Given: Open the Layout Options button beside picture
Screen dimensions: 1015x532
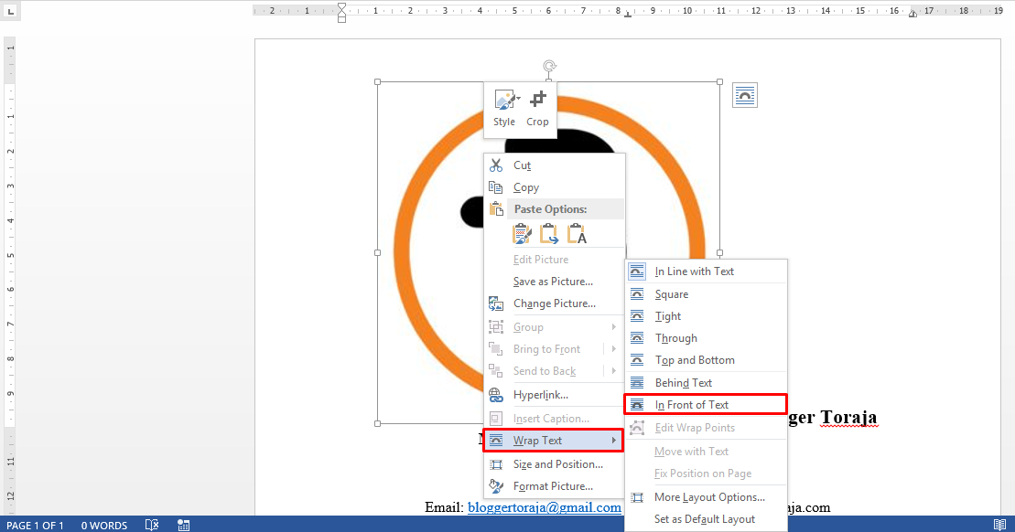Looking at the screenshot, I should coord(744,96).
